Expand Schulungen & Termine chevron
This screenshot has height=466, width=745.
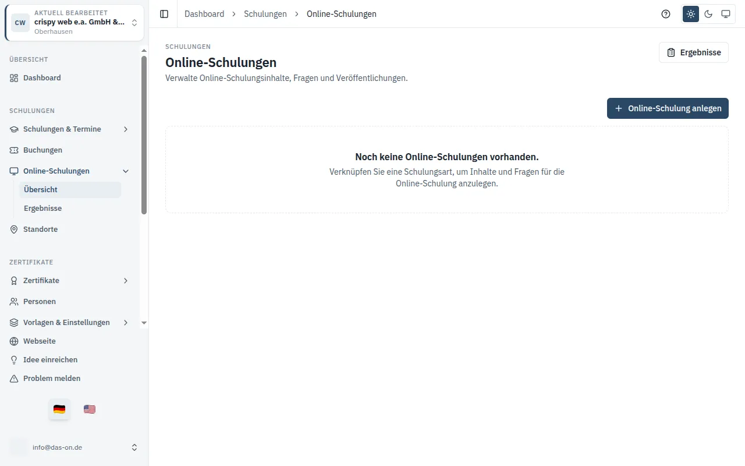point(126,129)
